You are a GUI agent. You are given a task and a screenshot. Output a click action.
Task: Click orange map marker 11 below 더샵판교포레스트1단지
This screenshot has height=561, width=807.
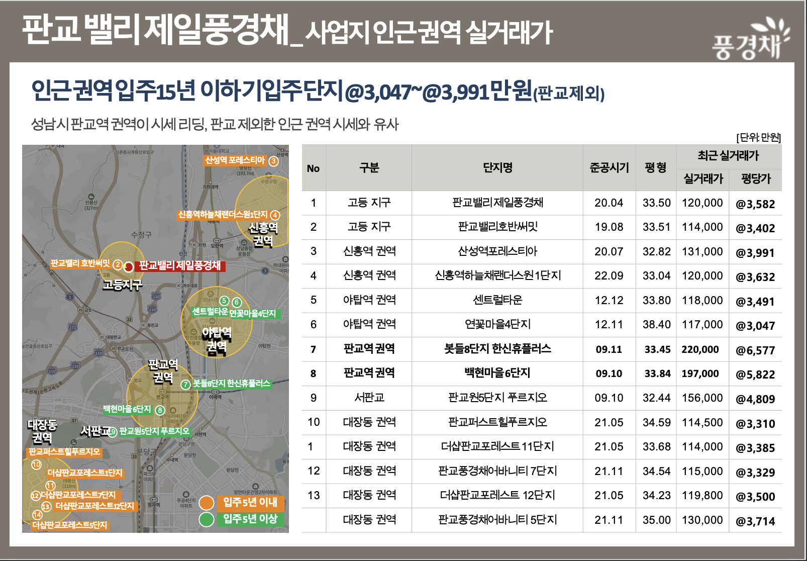50,485
